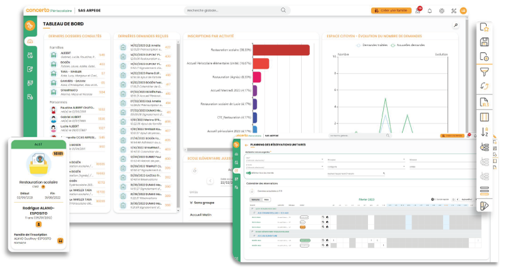Open the notifications bell
Viewport: 505px width, 269px height.
click(430, 11)
